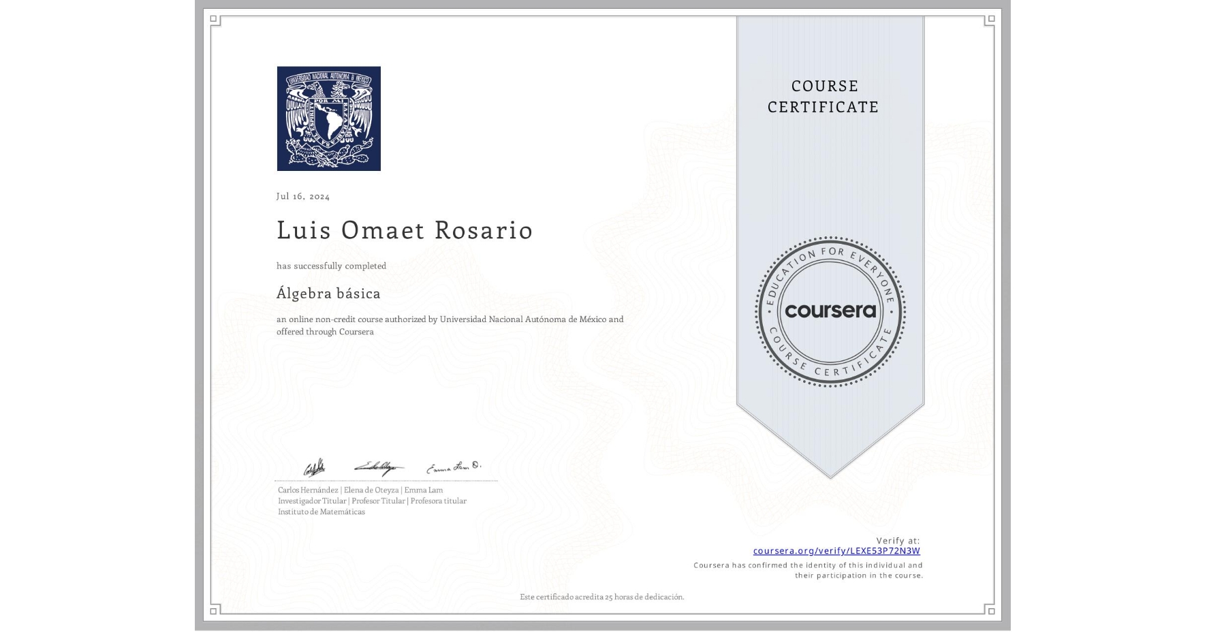Select the name 'Luis Omaet Rosario'

pos(405,230)
